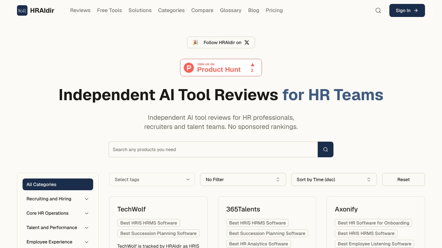This screenshot has width=442, height=248.
Task: Select Employee Experience category label
Action: [x=49, y=242]
